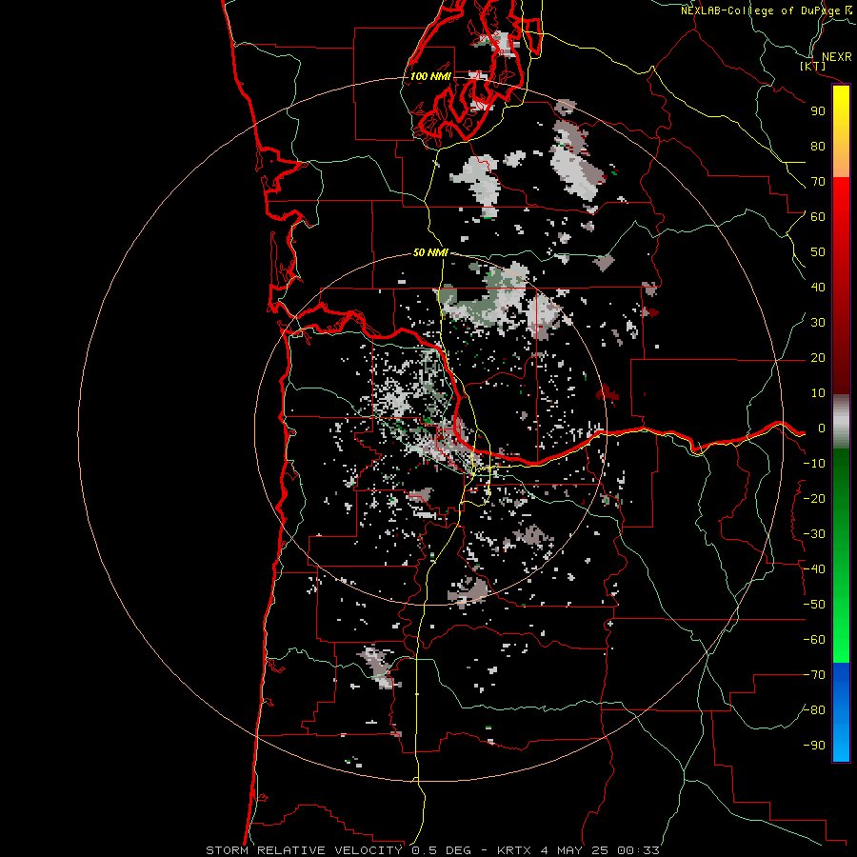
Task: Click the positive 40 scale label
Action: pos(818,287)
